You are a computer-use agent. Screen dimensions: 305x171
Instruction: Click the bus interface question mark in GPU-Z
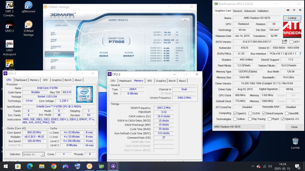[300, 54]
